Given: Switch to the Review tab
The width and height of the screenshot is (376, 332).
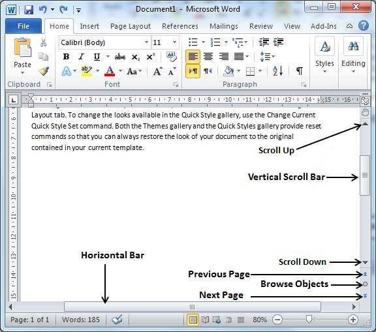Looking at the screenshot, I should 261,26.
